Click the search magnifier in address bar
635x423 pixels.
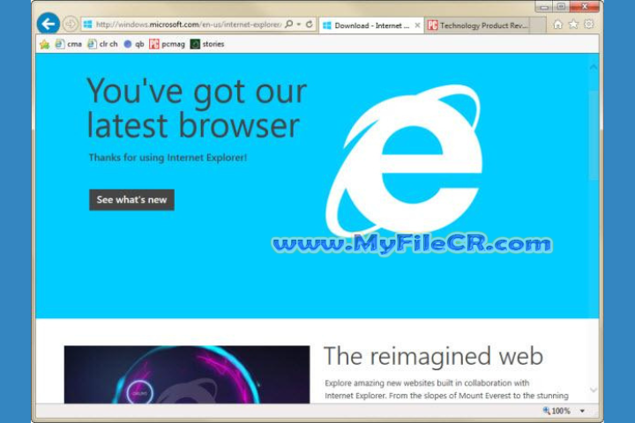tap(288, 25)
